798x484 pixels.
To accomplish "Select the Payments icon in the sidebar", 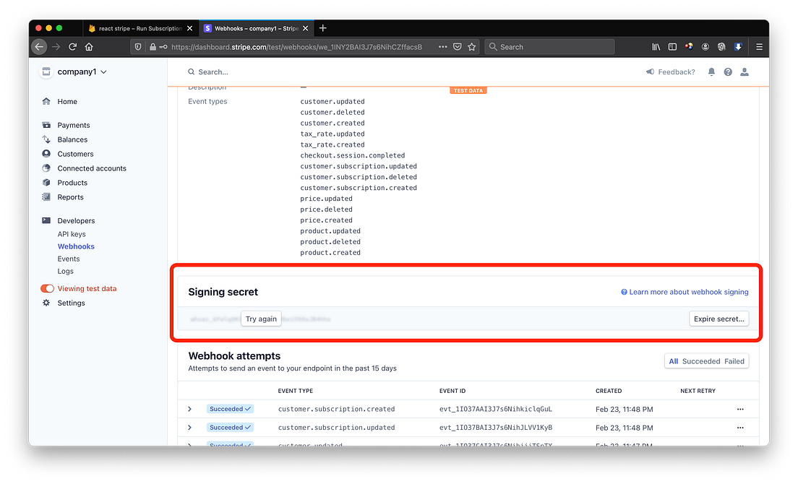I will point(46,125).
